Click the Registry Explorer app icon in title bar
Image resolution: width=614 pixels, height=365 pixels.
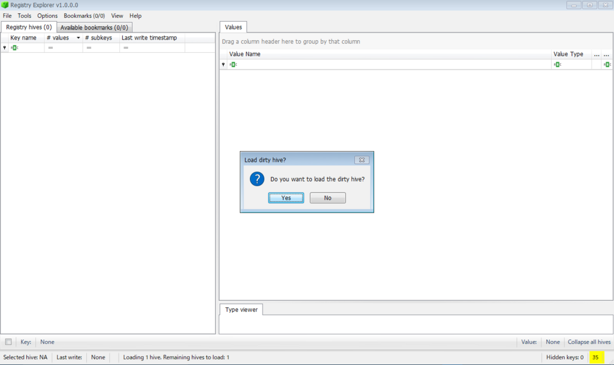click(x=5, y=5)
